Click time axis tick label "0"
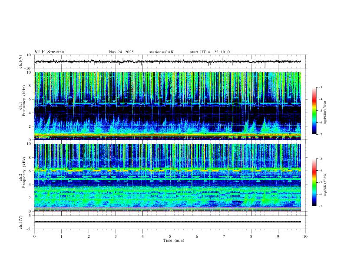344x265 pixels. pyautogui.click(x=34, y=236)
